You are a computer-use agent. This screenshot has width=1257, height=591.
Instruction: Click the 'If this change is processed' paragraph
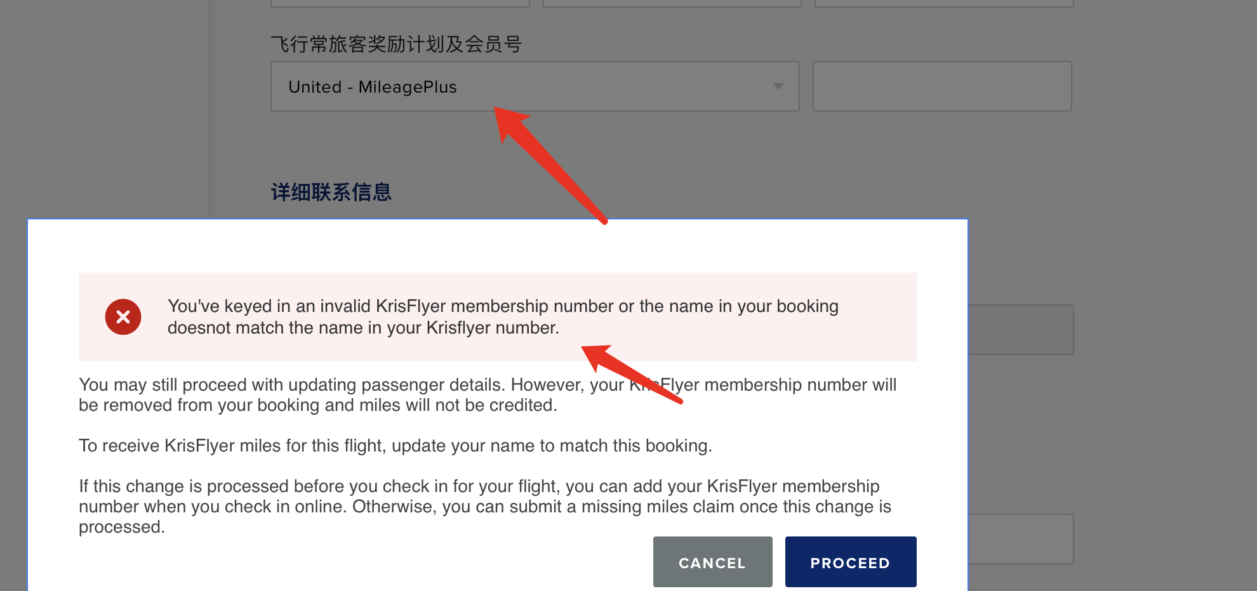(x=485, y=506)
